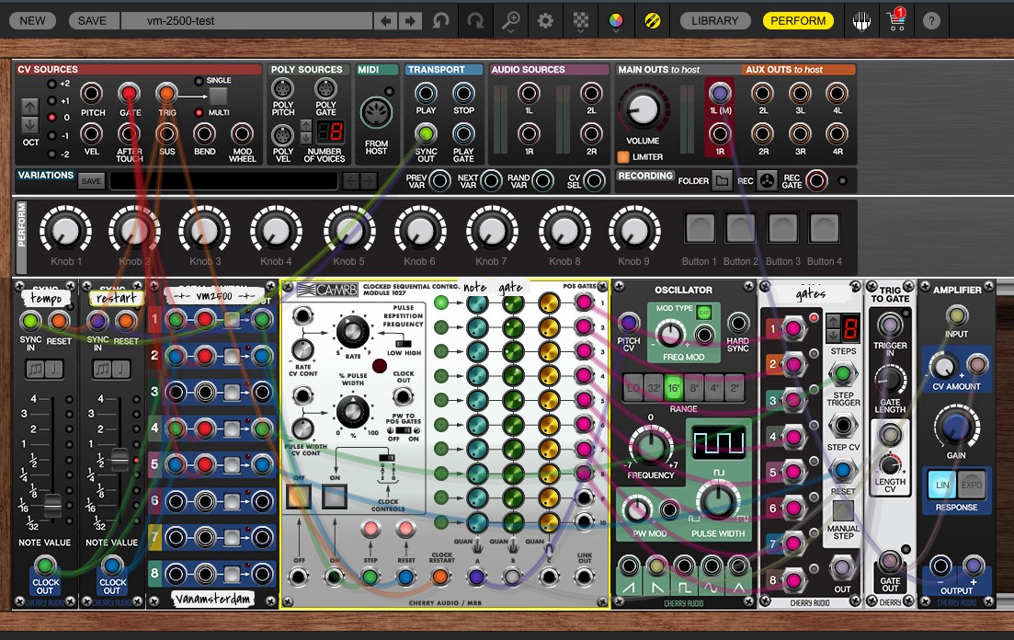Open the color wheel cable color picker

point(616,21)
